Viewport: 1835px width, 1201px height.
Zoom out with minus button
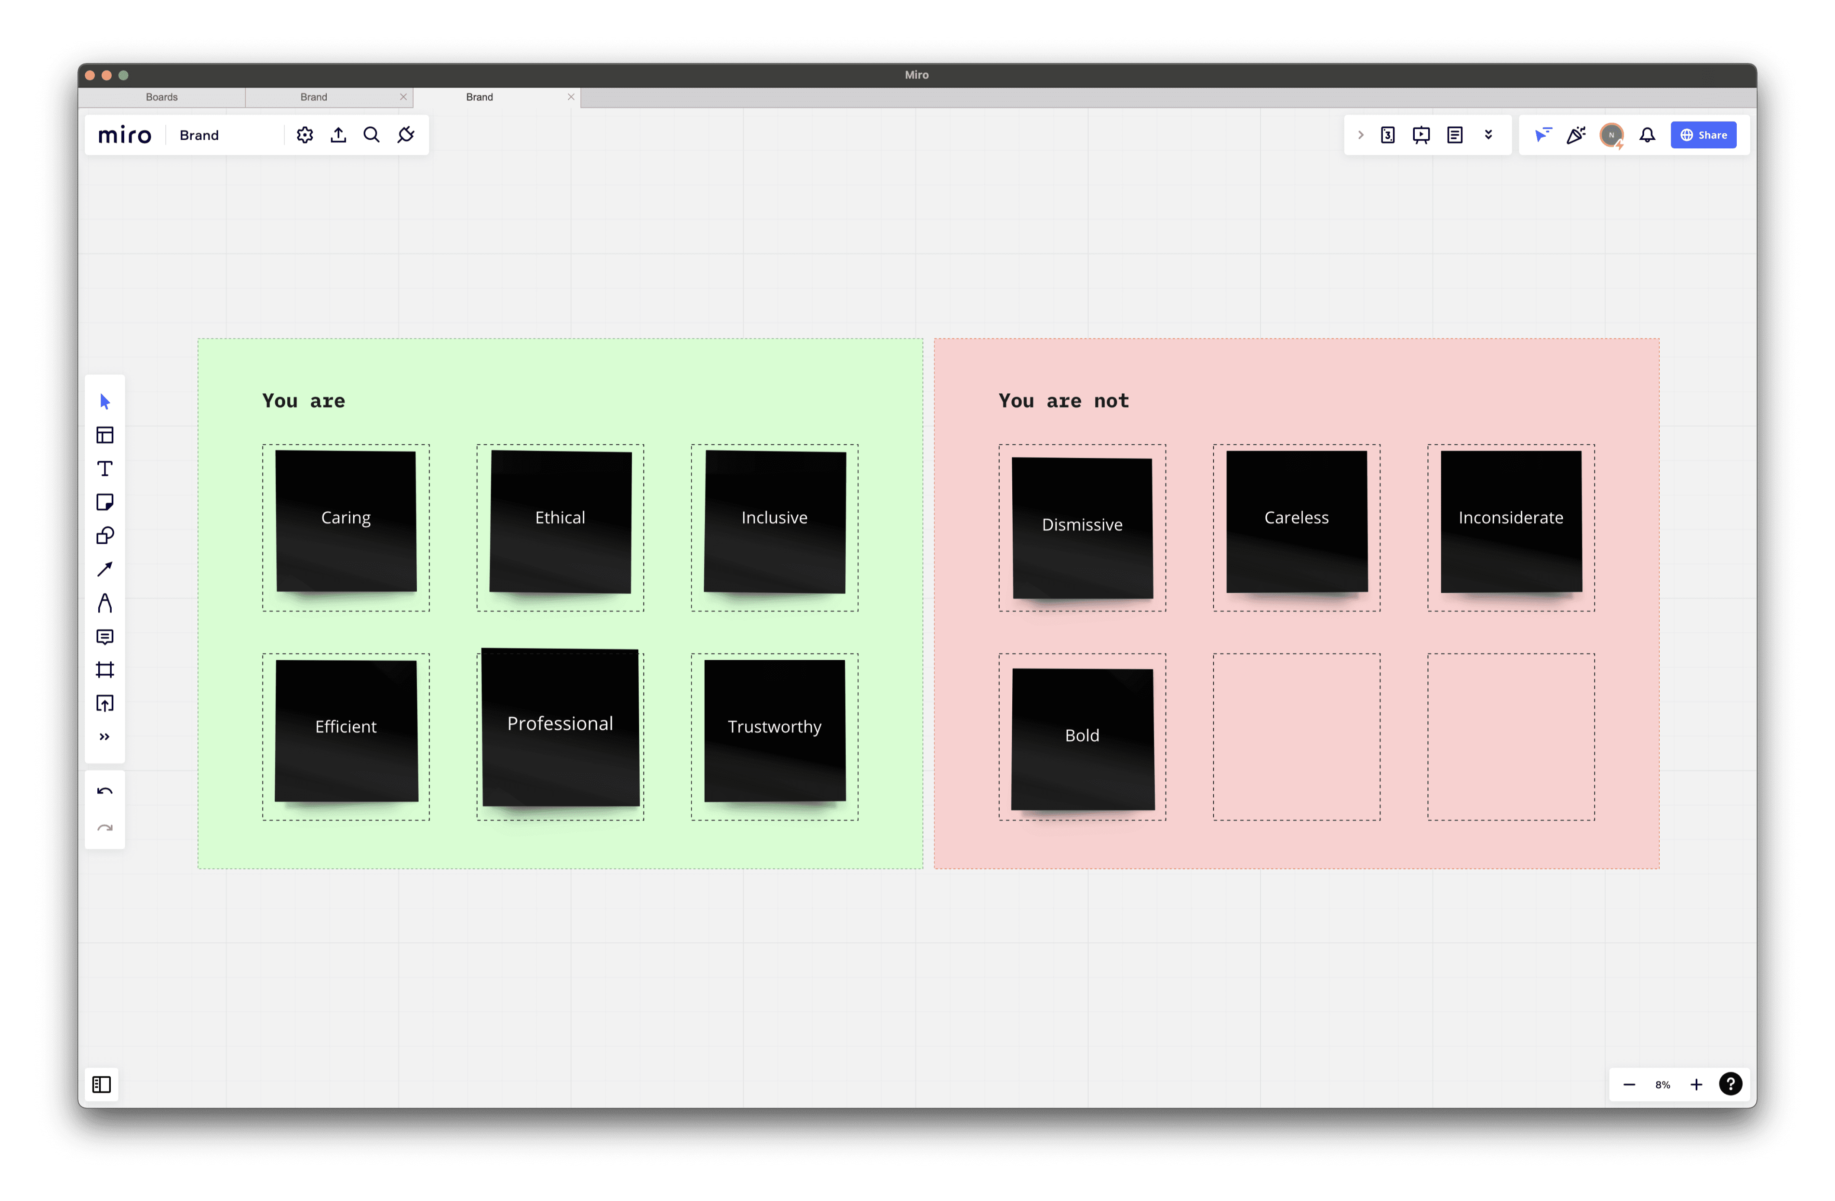(1629, 1085)
